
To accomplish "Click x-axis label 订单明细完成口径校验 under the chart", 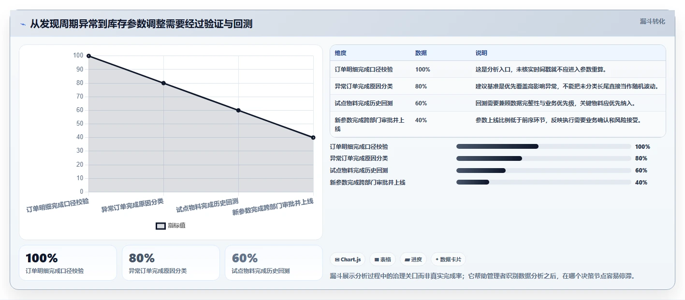I will click(x=58, y=205).
